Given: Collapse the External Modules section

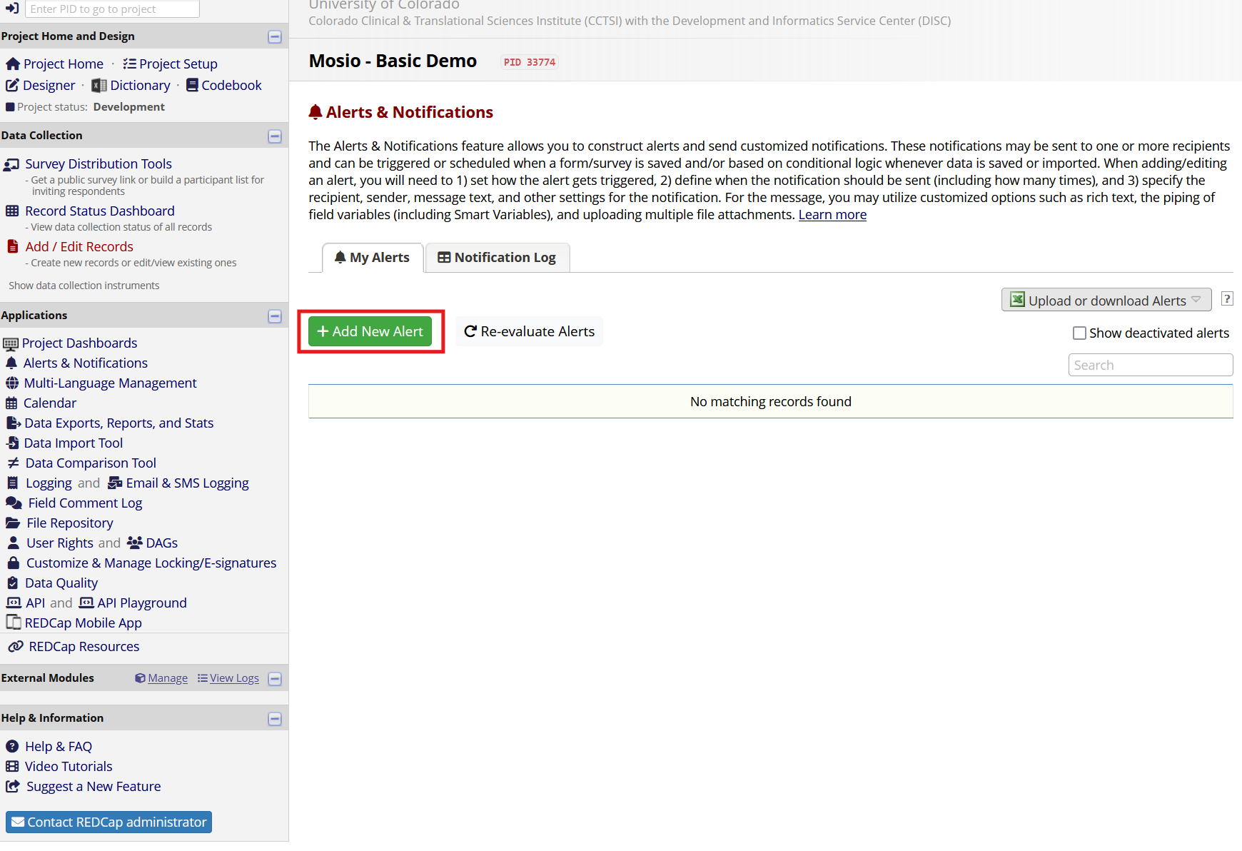Looking at the screenshot, I should pos(275,679).
